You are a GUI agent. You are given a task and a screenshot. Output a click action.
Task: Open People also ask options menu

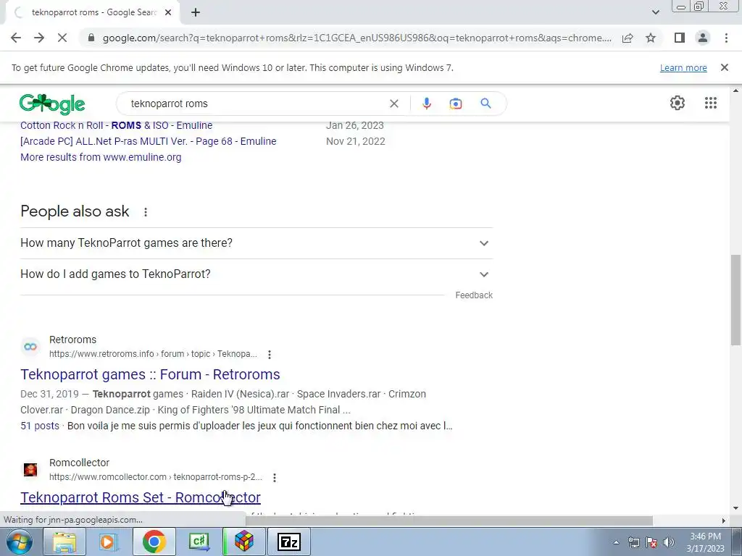pos(146,212)
